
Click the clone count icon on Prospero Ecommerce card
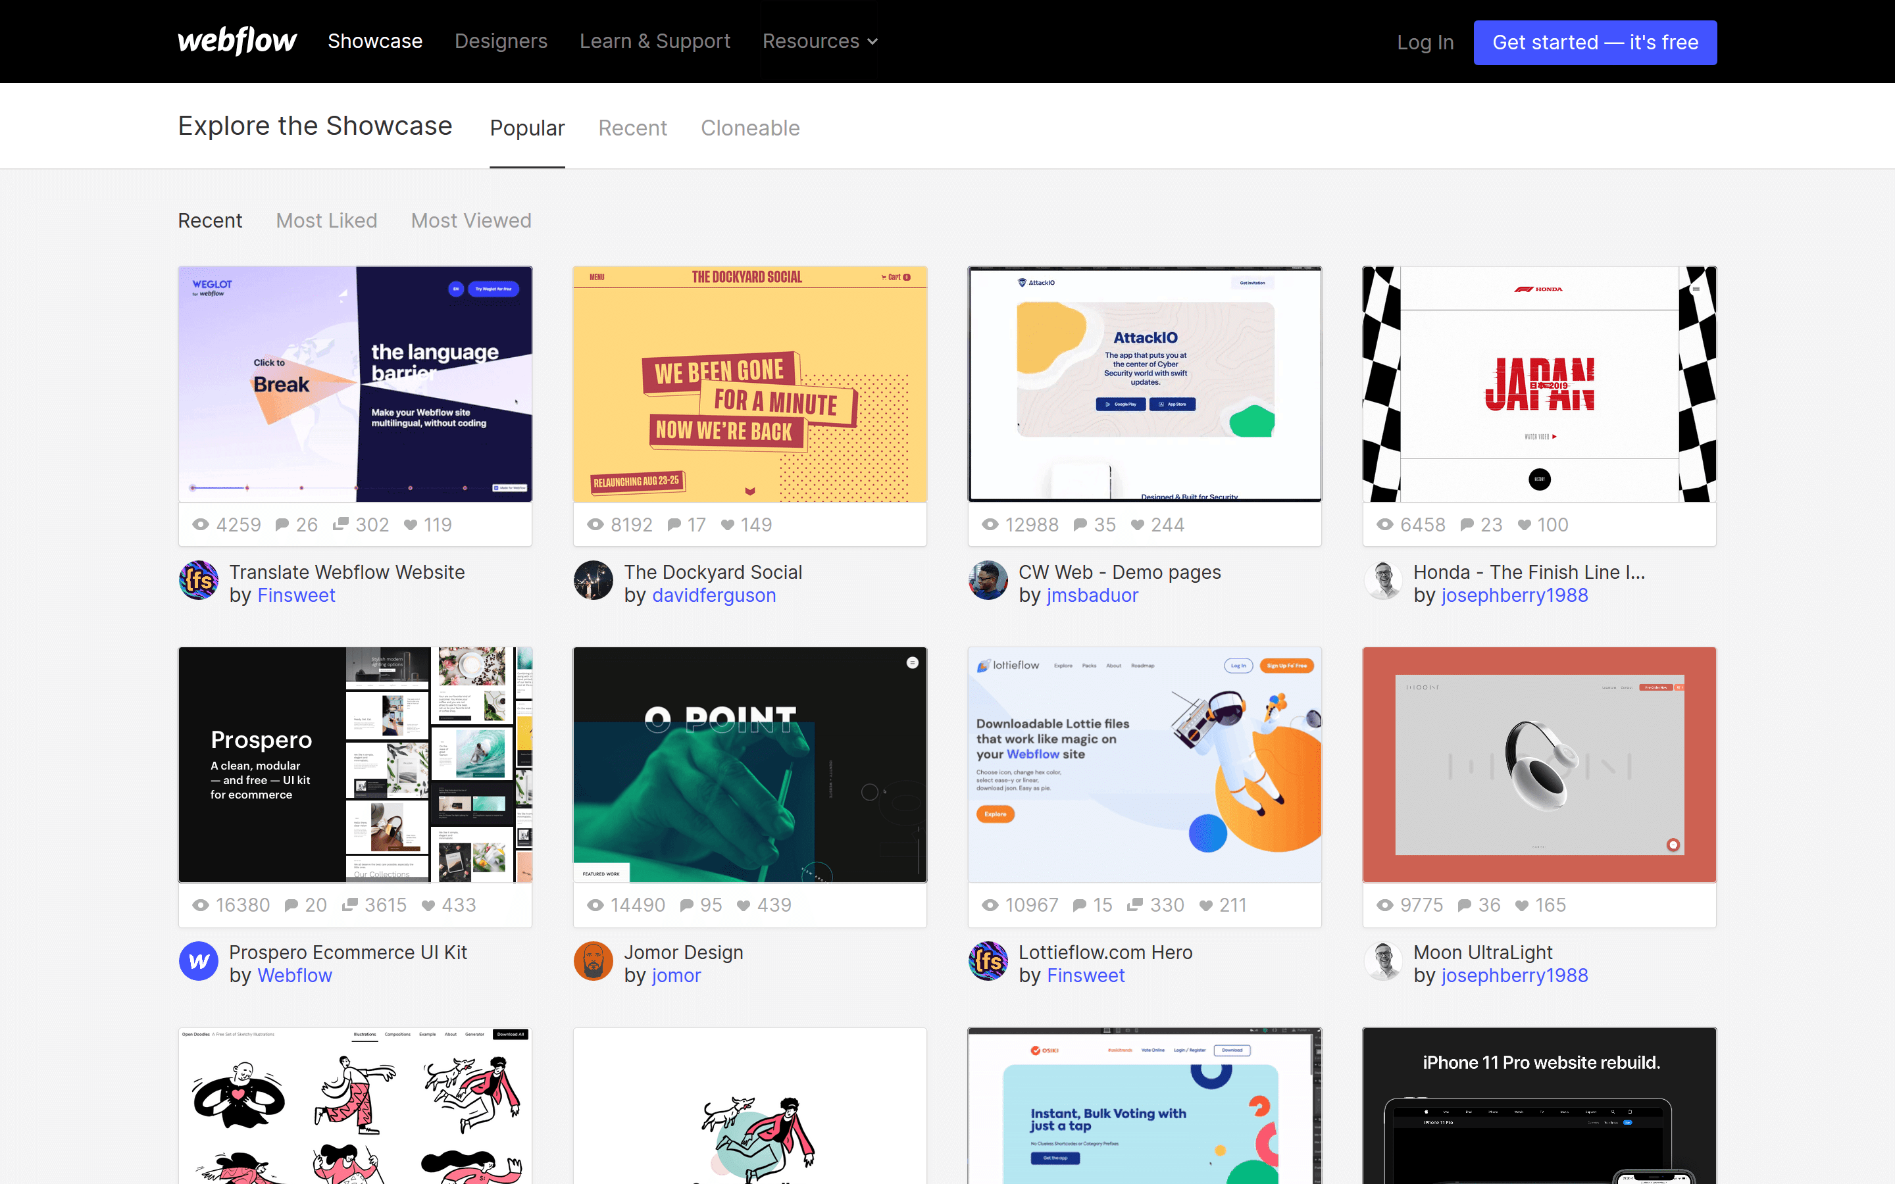pos(349,904)
